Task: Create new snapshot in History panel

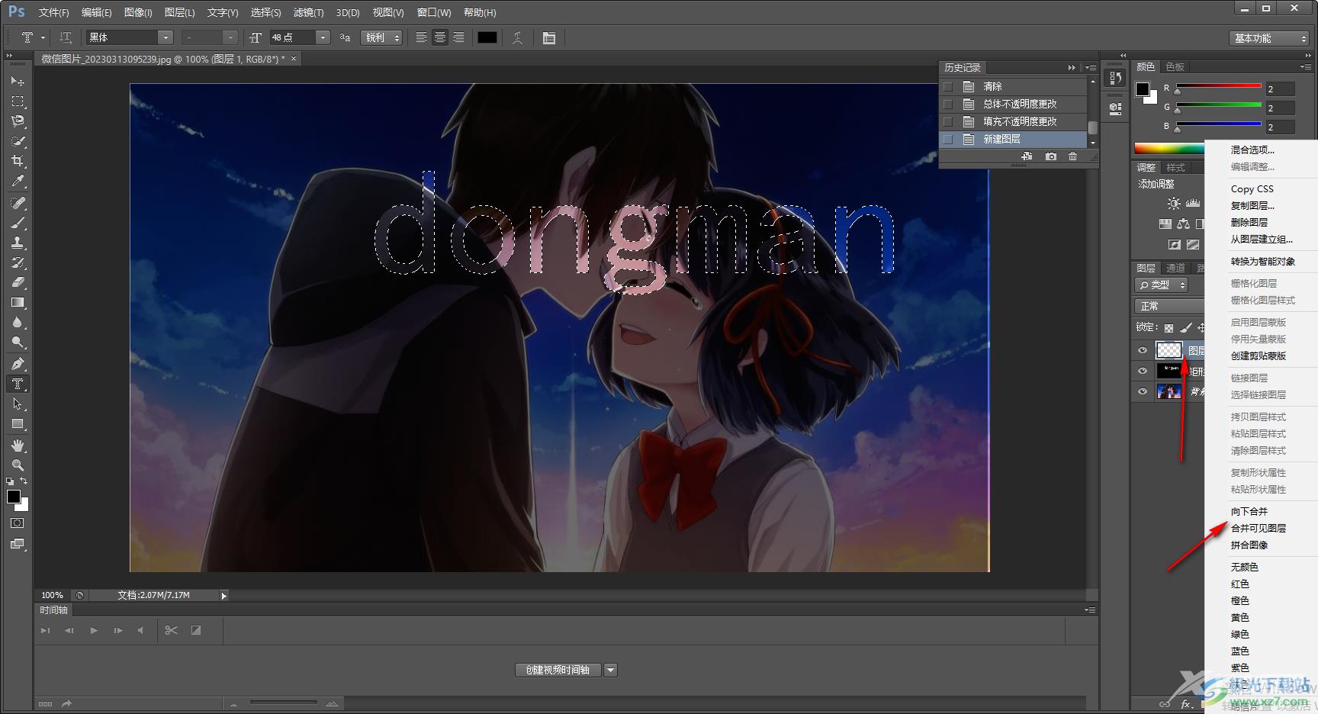Action: [1051, 156]
